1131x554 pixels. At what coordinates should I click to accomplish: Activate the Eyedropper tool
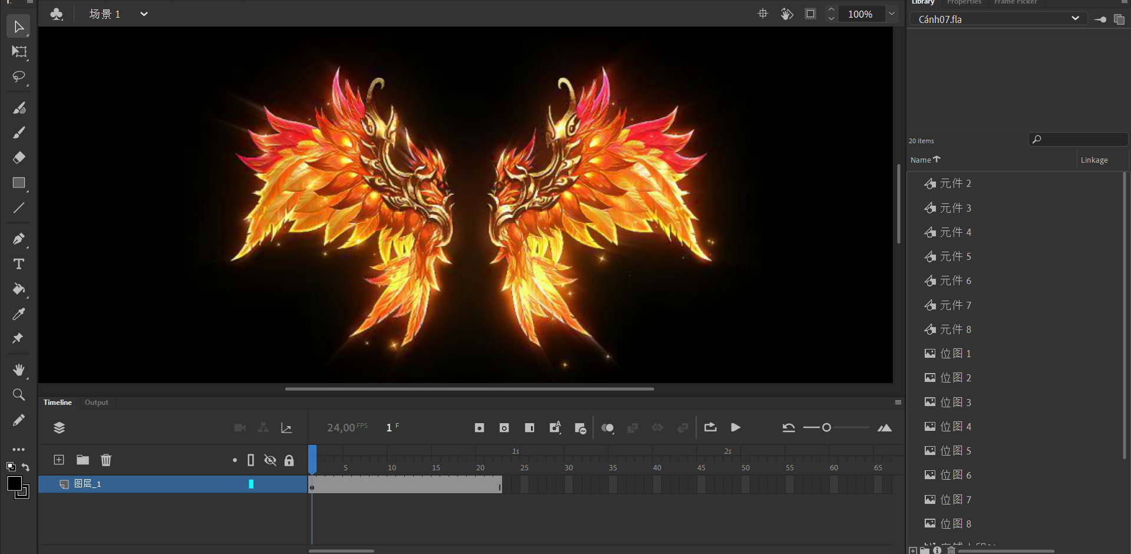(x=19, y=314)
